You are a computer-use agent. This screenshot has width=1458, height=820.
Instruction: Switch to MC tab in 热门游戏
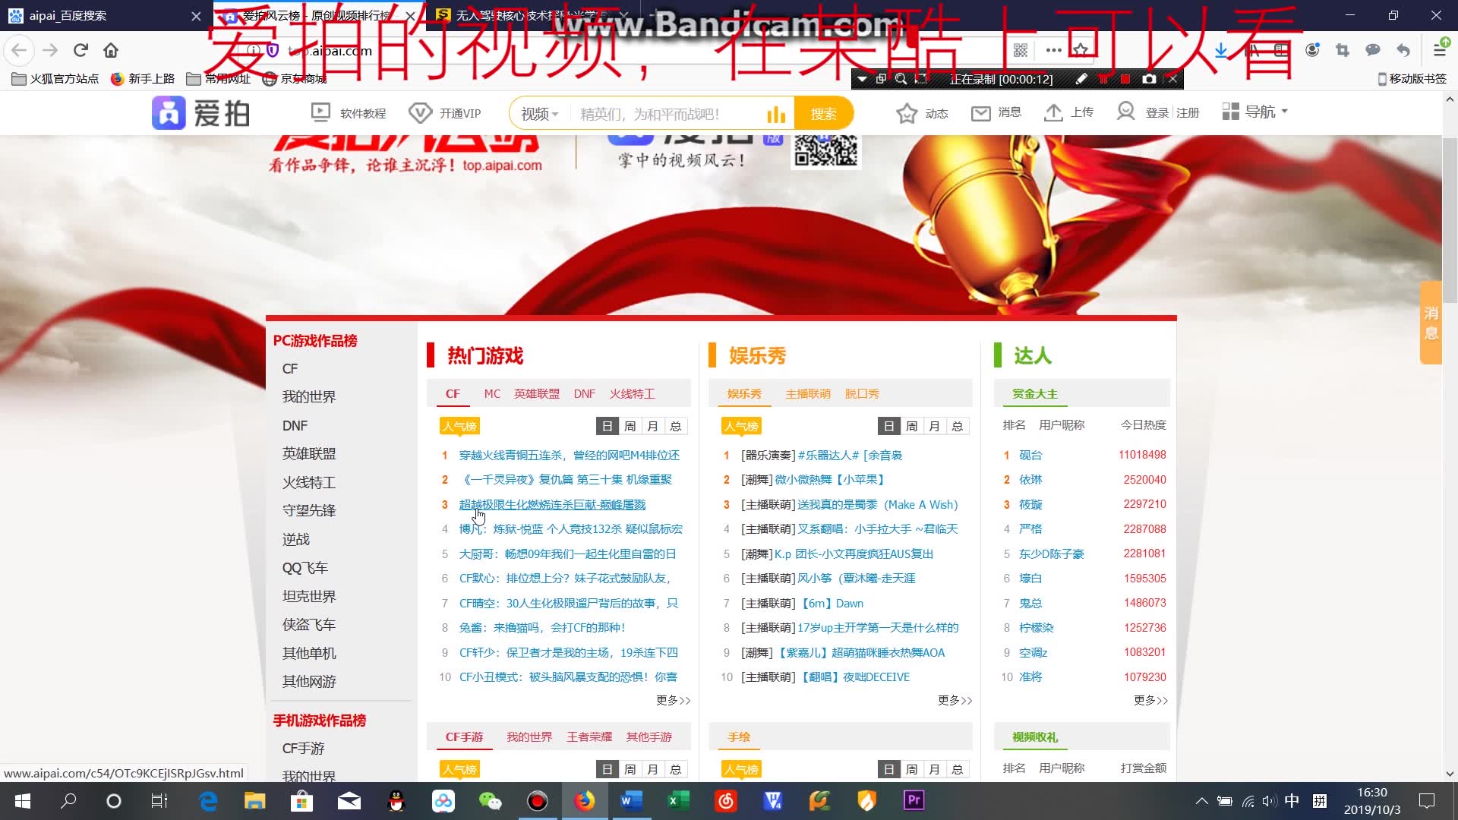[x=492, y=393]
